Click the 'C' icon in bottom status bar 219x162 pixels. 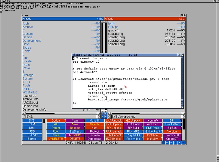click(175, 143)
